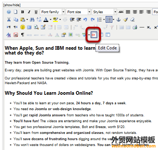Click the Cleanup Code broom icon

125,19
